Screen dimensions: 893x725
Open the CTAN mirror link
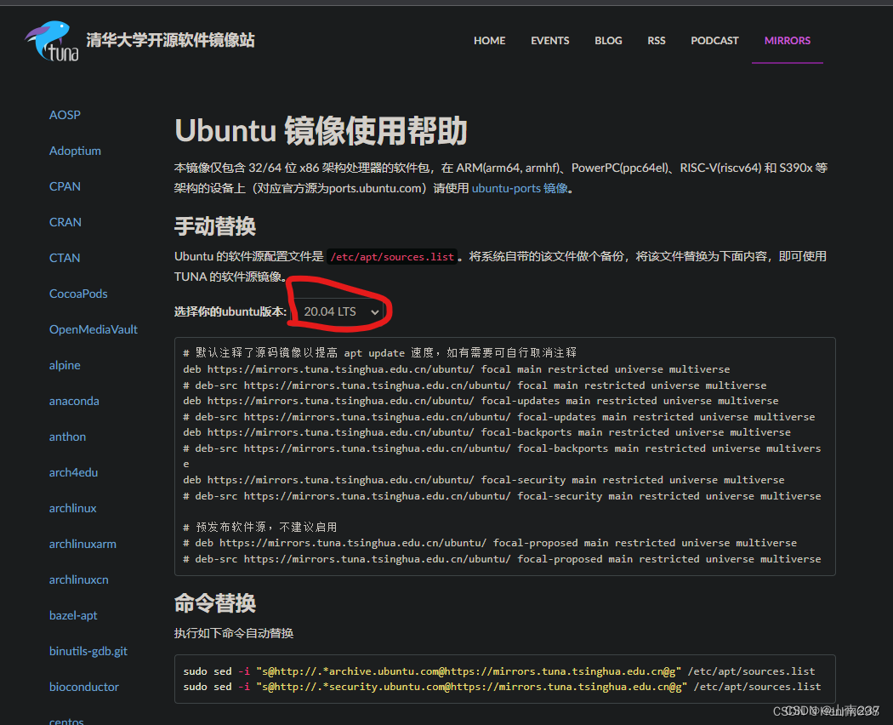click(x=65, y=258)
